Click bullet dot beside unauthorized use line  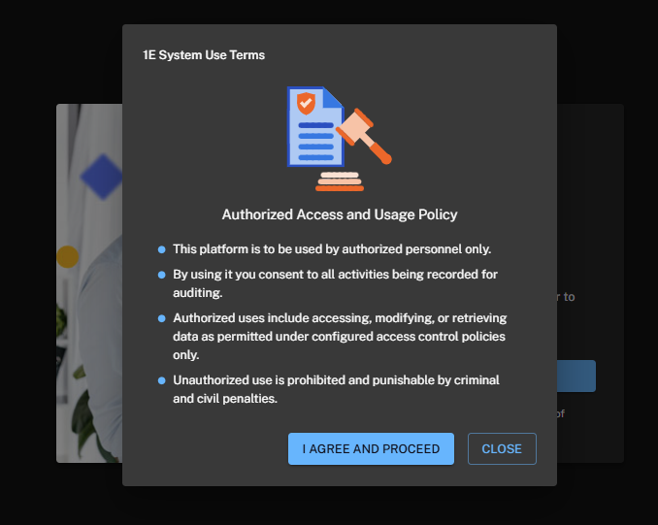tap(162, 380)
